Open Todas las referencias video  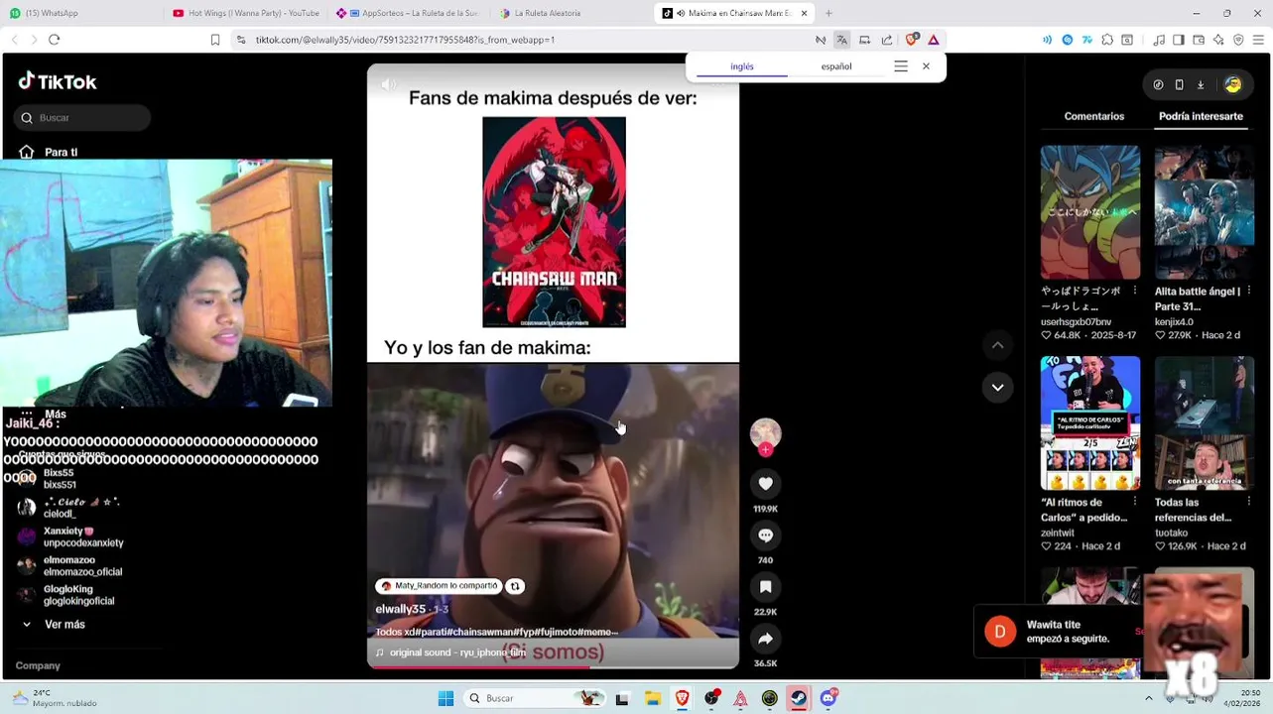(x=1204, y=423)
